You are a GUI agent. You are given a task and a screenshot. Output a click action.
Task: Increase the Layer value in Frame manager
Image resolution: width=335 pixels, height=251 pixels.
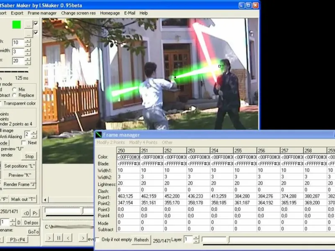click(196, 238)
